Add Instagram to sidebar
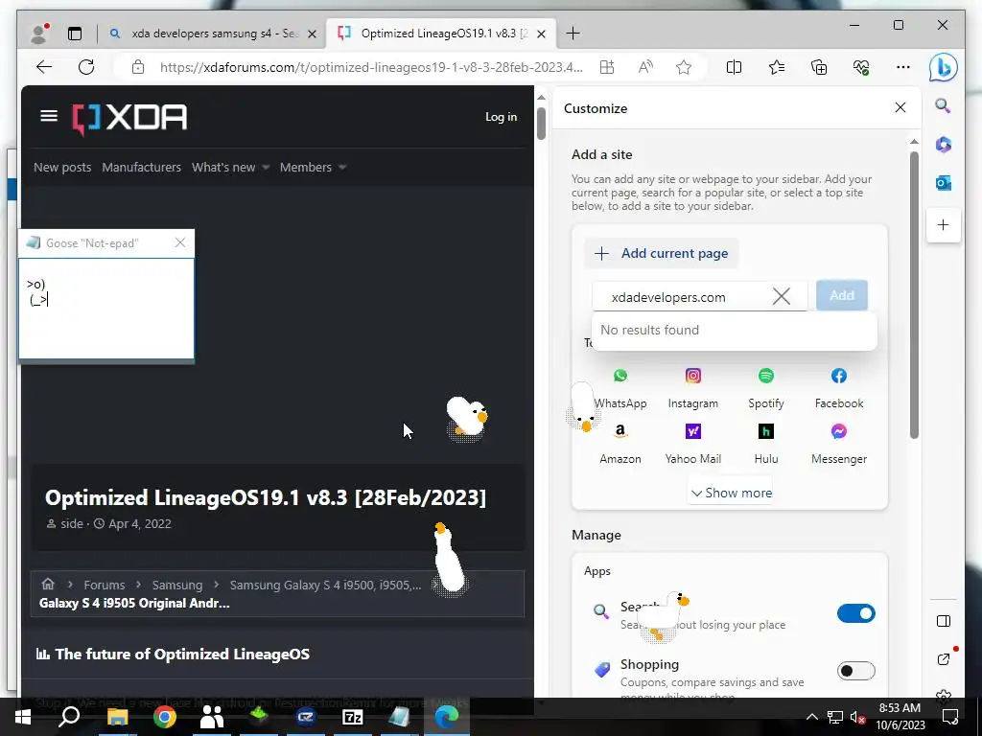This screenshot has height=736, width=982. coord(693,387)
